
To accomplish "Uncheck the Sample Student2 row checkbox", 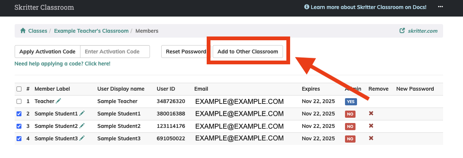I will click(19, 126).
